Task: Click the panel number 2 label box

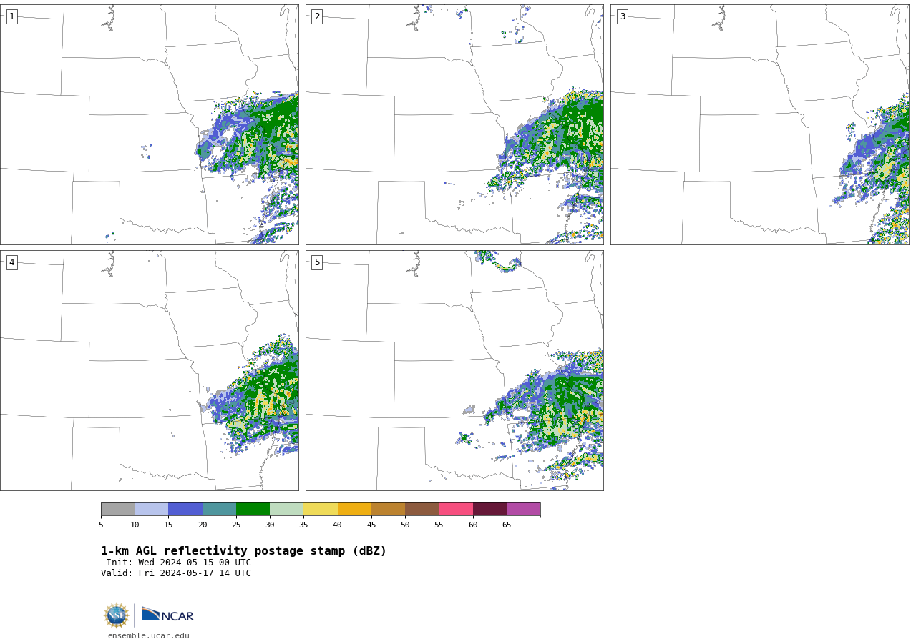Action: coord(317,16)
